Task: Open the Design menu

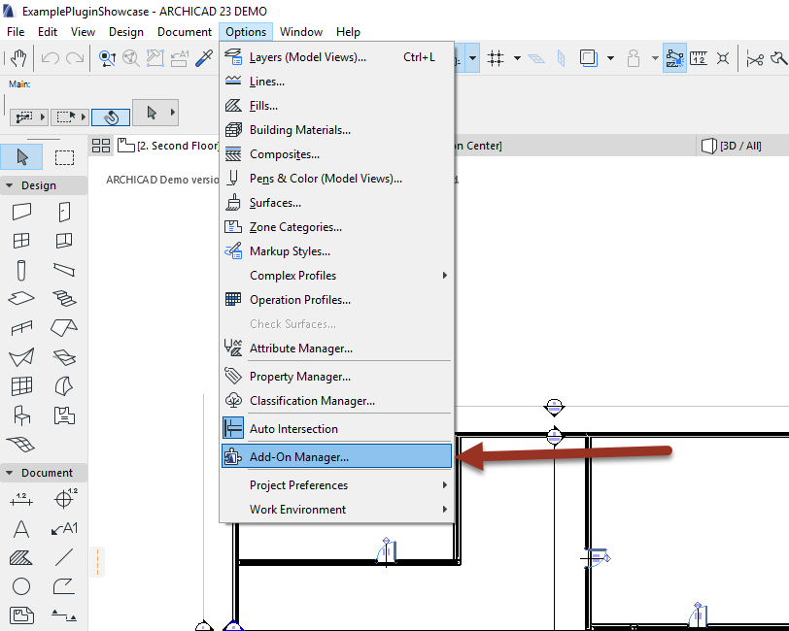Action: pos(125,32)
